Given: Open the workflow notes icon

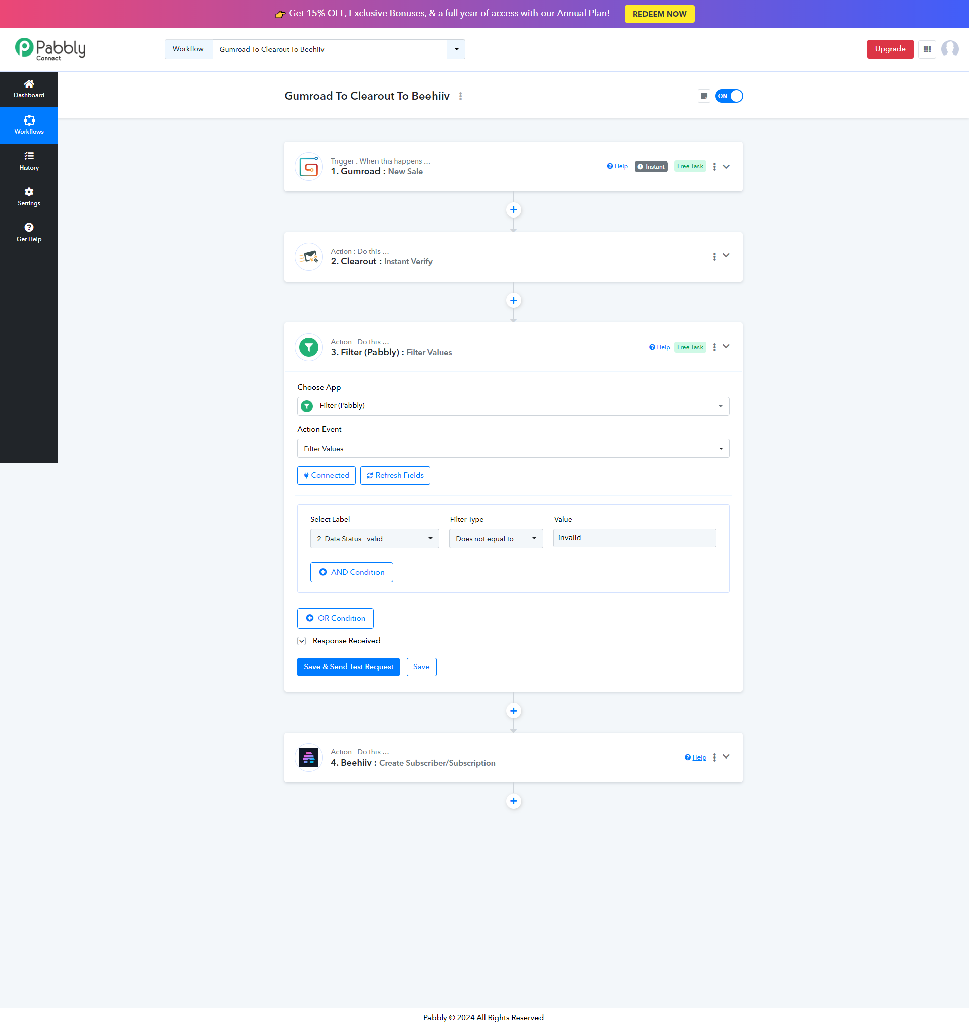Looking at the screenshot, I should click(x=704, y=96).
